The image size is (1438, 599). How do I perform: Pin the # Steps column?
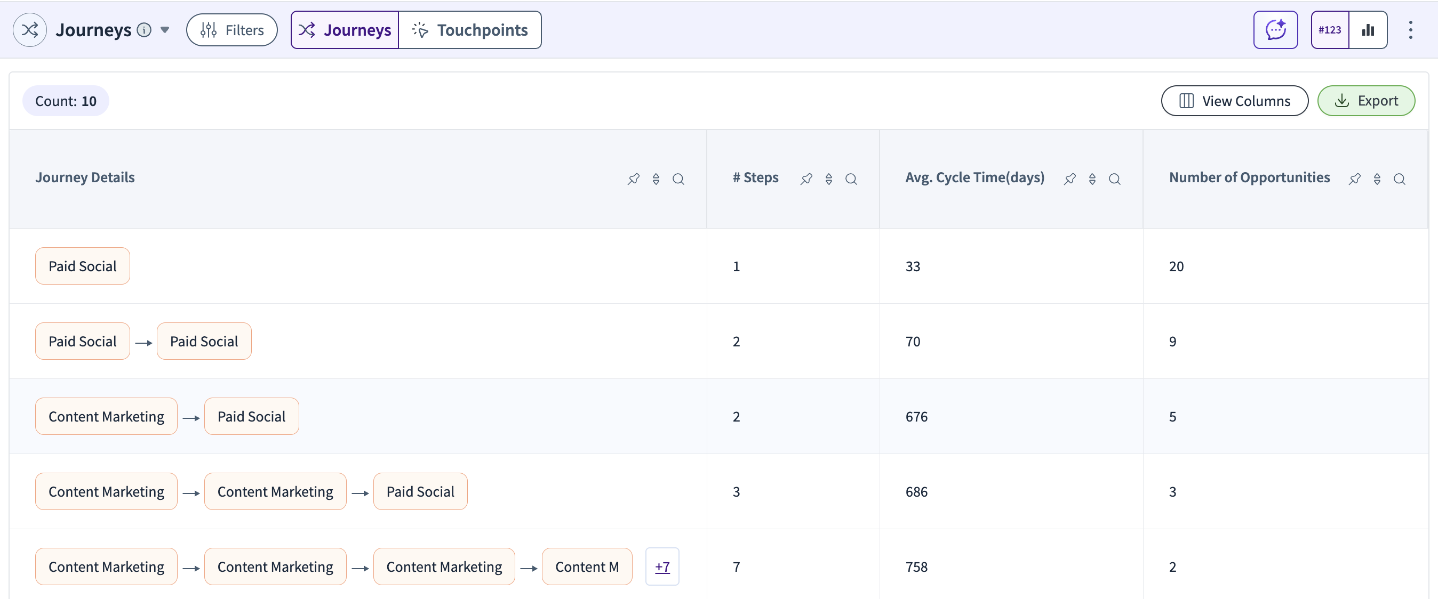pos(805,179)
